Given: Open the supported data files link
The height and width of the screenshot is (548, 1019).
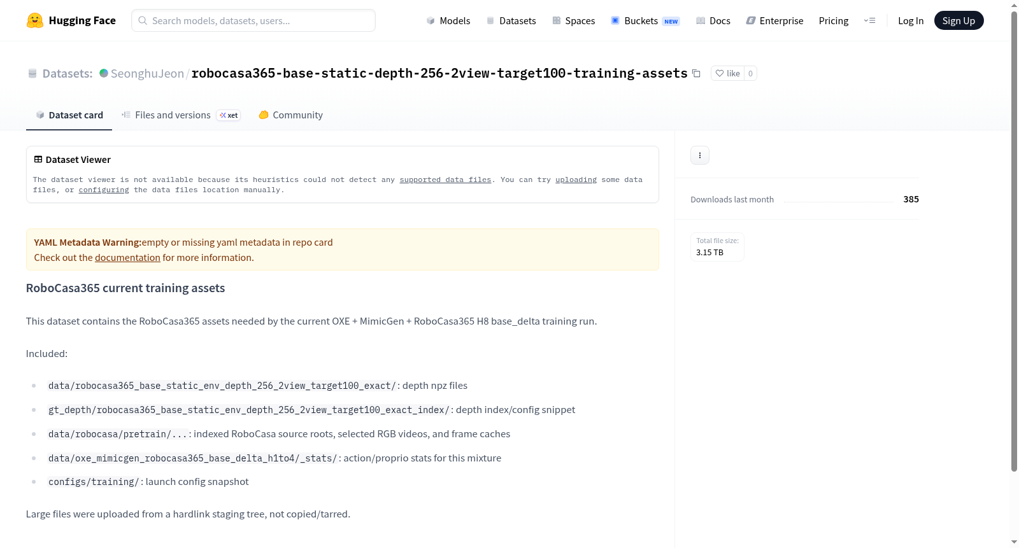Looking at the screenshot, I should [x=445, y=180].
